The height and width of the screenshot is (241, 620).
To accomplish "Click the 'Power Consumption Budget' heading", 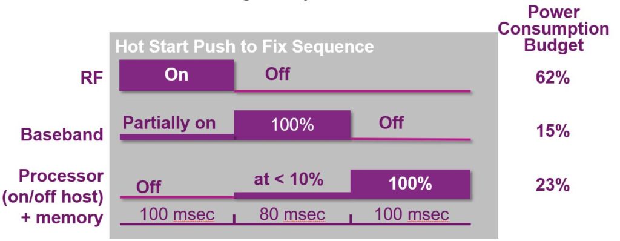I will click(x=553, y=29).
